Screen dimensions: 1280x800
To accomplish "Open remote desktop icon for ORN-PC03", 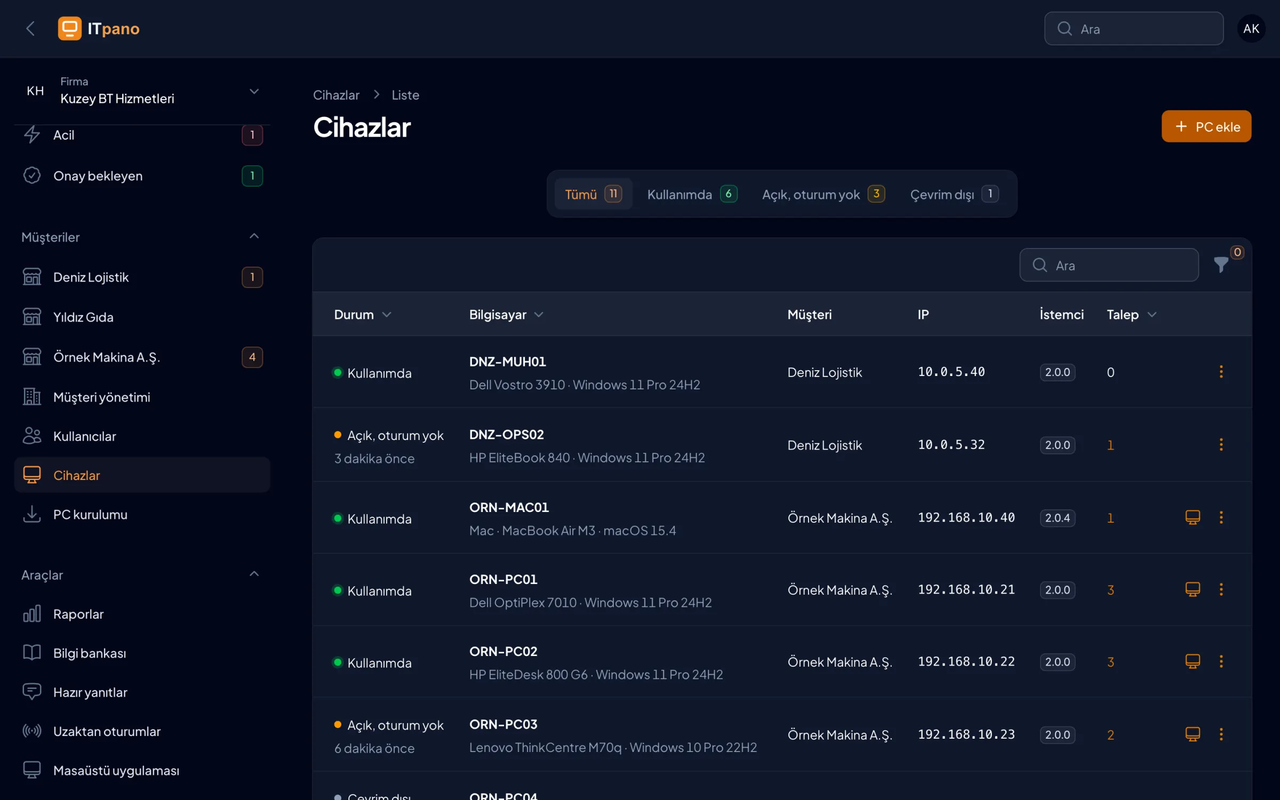I will [1193, 734].
